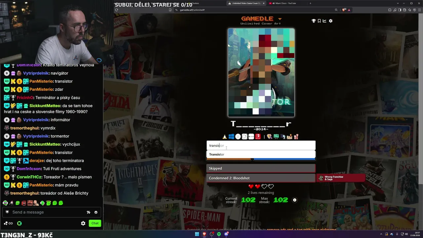Select the Transistor autocomplete suggestion
This screenshot has width=423, height=238.
261,154
